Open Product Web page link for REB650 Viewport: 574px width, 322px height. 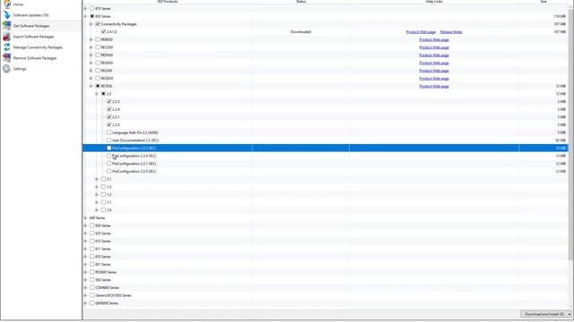pyautogui.click(x=434, y=39)
